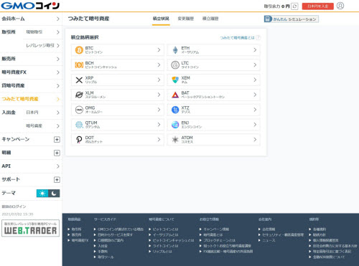
Task: Click the chevron beside 会員ホーム
Action: [58, 19]
